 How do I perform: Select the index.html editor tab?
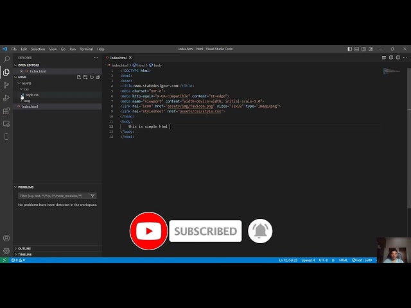tap(118, 58)
